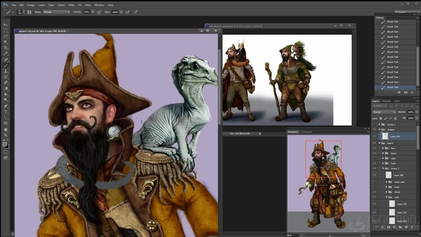The height and width of the screenshot is (237, 421).
Task: Select the Healing Brush tool
Action: click(6, 60)
